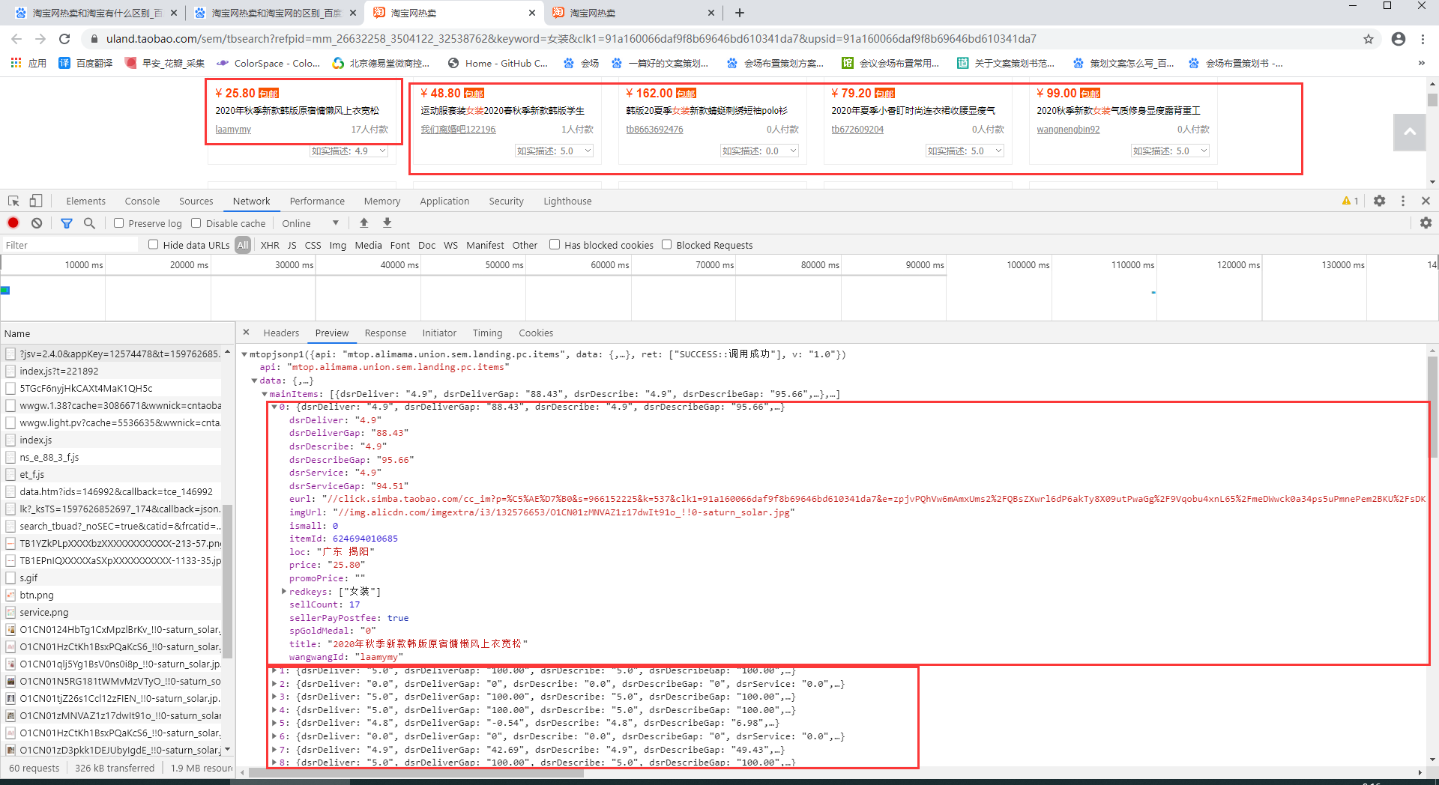Open network search magnifier
Viewport: 1439px width, 785px height.
(89, 223)
